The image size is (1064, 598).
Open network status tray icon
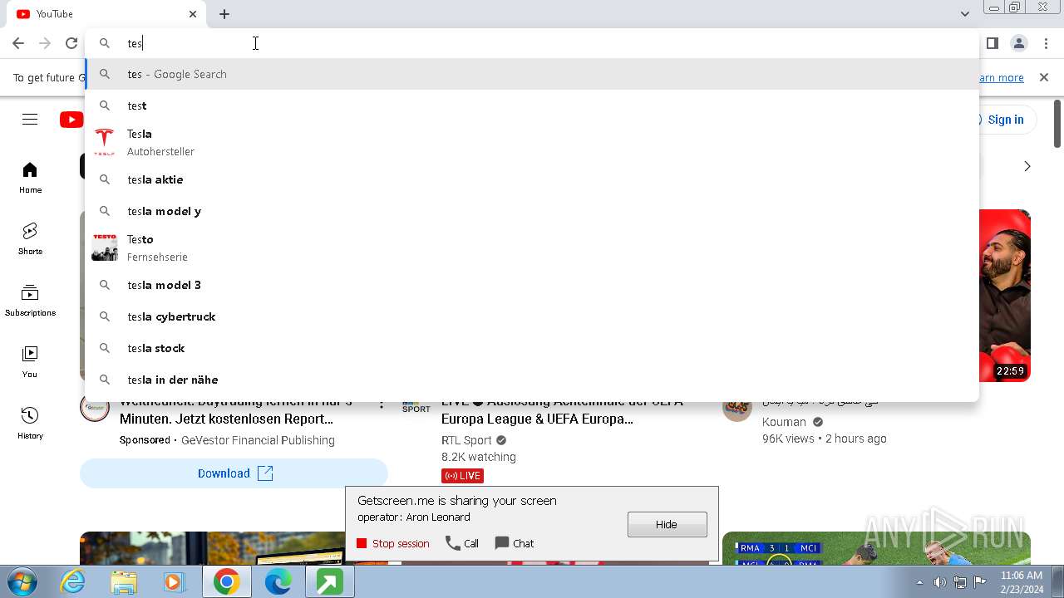coord(960,582)
